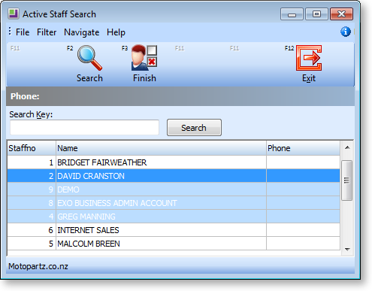Open the Filter menu
This screenshot has height=291, width=372.
47,32
